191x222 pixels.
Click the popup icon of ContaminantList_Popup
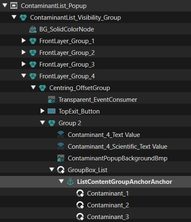coord(14,6)
